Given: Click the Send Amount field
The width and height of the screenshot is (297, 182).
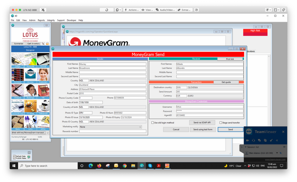Looking at the screenshot, I should pos(210,92).
